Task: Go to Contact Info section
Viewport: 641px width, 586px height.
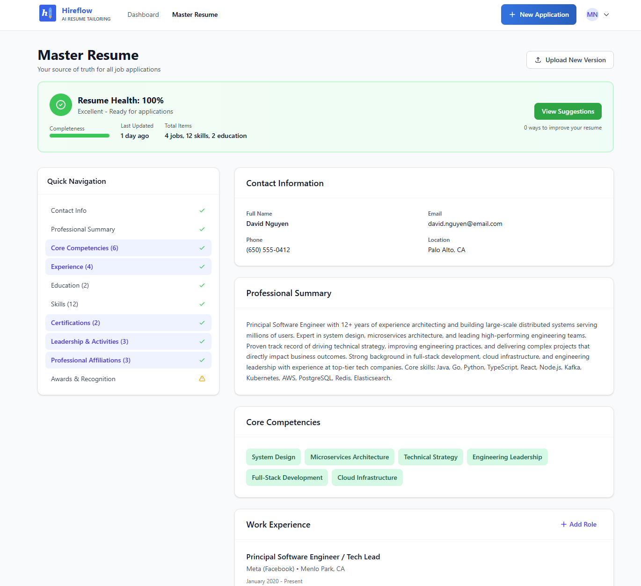Action: (128, 210)
